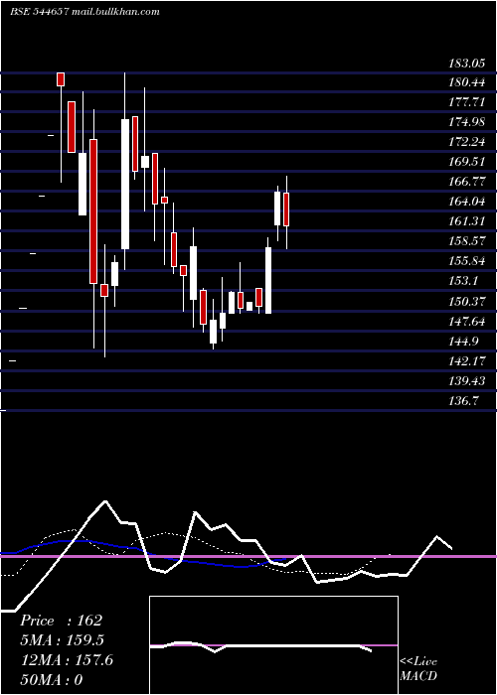Click the 164.04 price level label
The width and height of the screenshot is (497, 695).
point(467,202)
